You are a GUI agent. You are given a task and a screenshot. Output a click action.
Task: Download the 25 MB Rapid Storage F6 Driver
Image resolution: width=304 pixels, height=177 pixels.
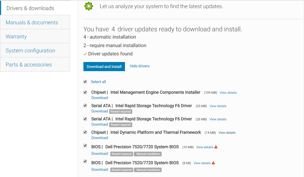[x=100, y=111]
